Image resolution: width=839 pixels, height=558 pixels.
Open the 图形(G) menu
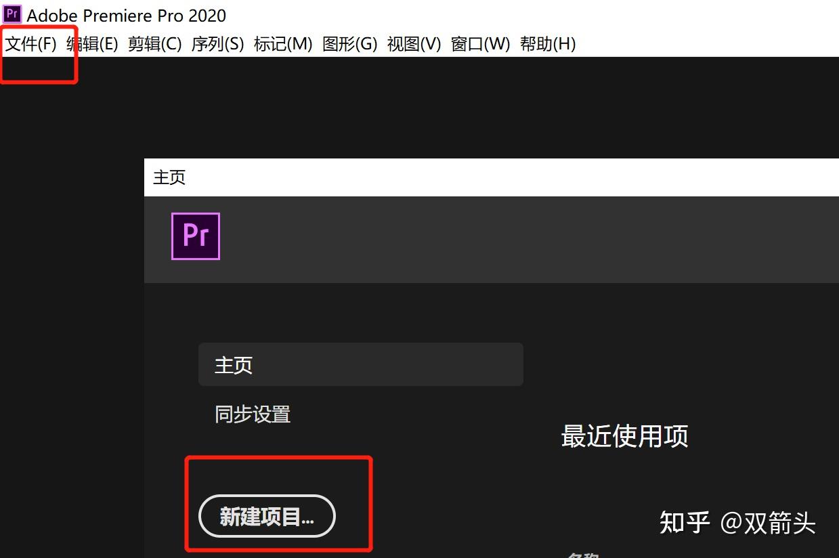(x=349, y=43)
